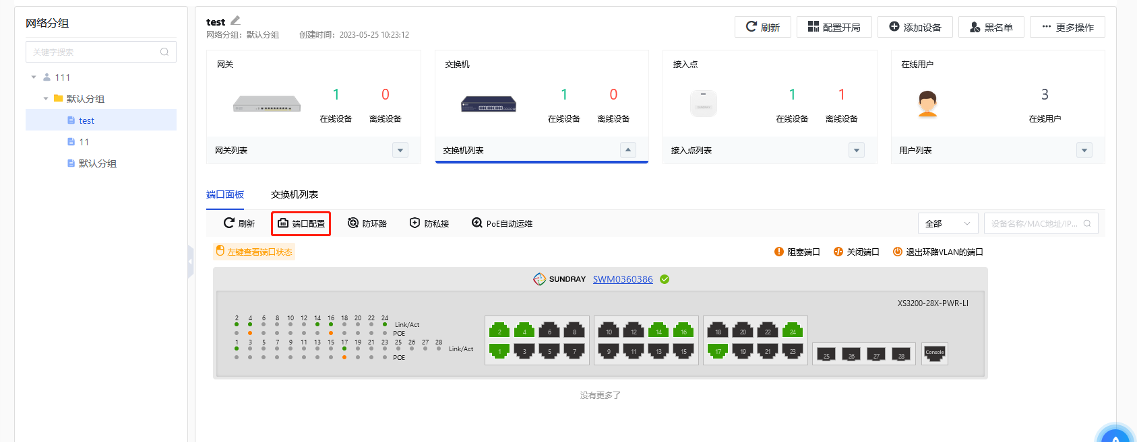
Task: Open 端口配置 port configuration
Action: 301,223
